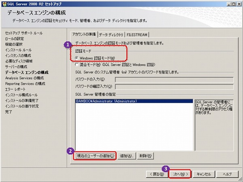Minimize the setup window
The height and width of the screenshot is (182, 243).
click(x=229, y=4)
